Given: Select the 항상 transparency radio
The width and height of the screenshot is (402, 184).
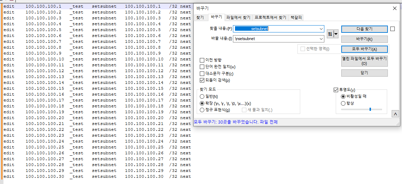Looking at the screenshot, I should tap(343, 103).
